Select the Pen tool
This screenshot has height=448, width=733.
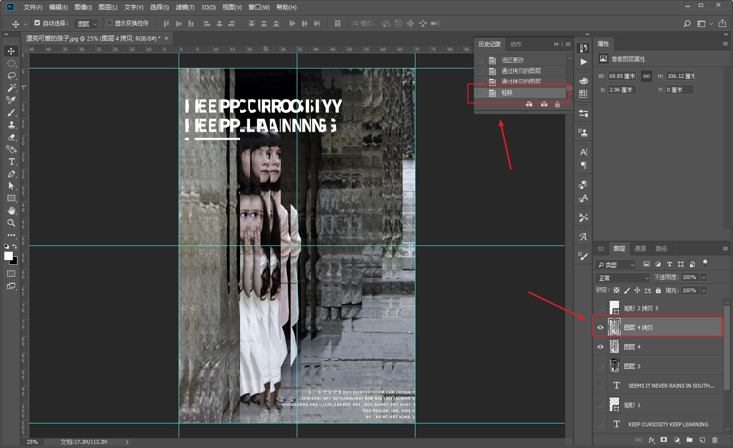pyautogui.click(x=11, y=174)
